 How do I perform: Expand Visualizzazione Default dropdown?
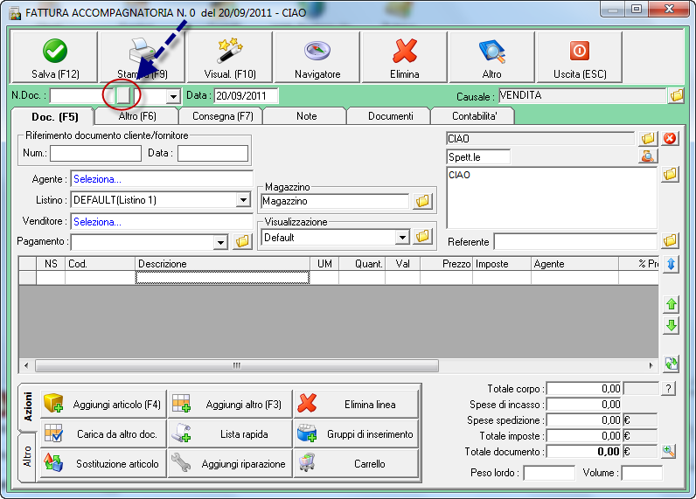(x=402, y=238)
